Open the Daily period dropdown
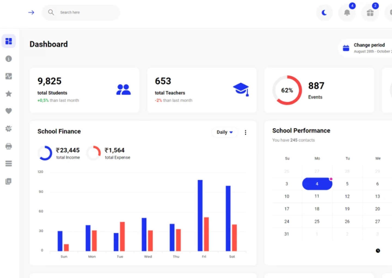 225,132
